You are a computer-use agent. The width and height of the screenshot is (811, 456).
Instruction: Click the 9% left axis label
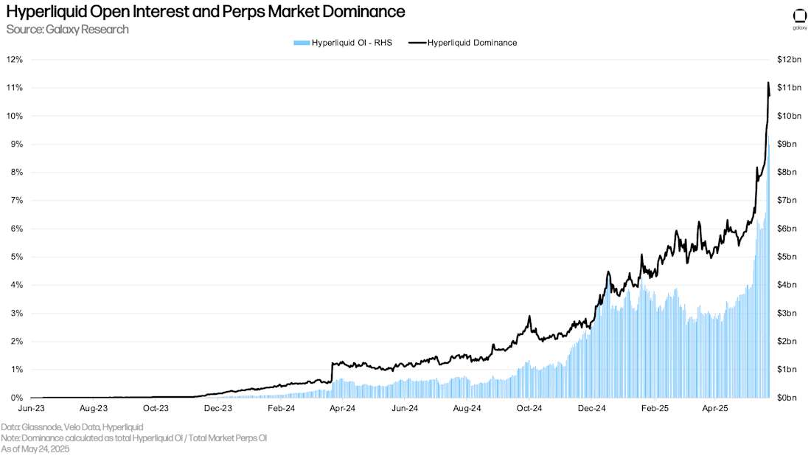[16, 144]
